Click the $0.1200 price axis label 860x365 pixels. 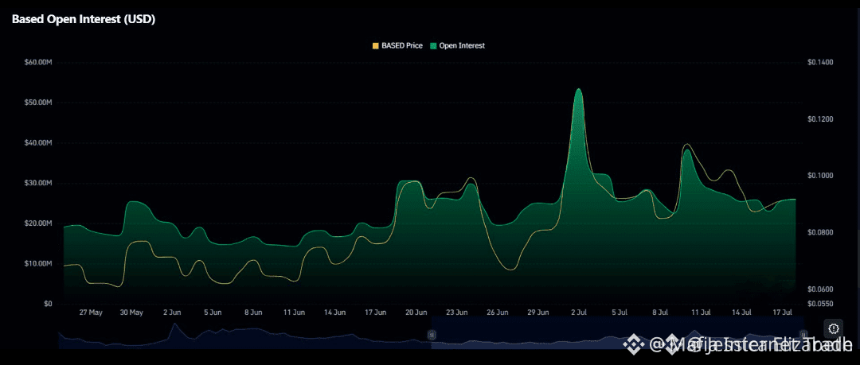click(820, 119)
